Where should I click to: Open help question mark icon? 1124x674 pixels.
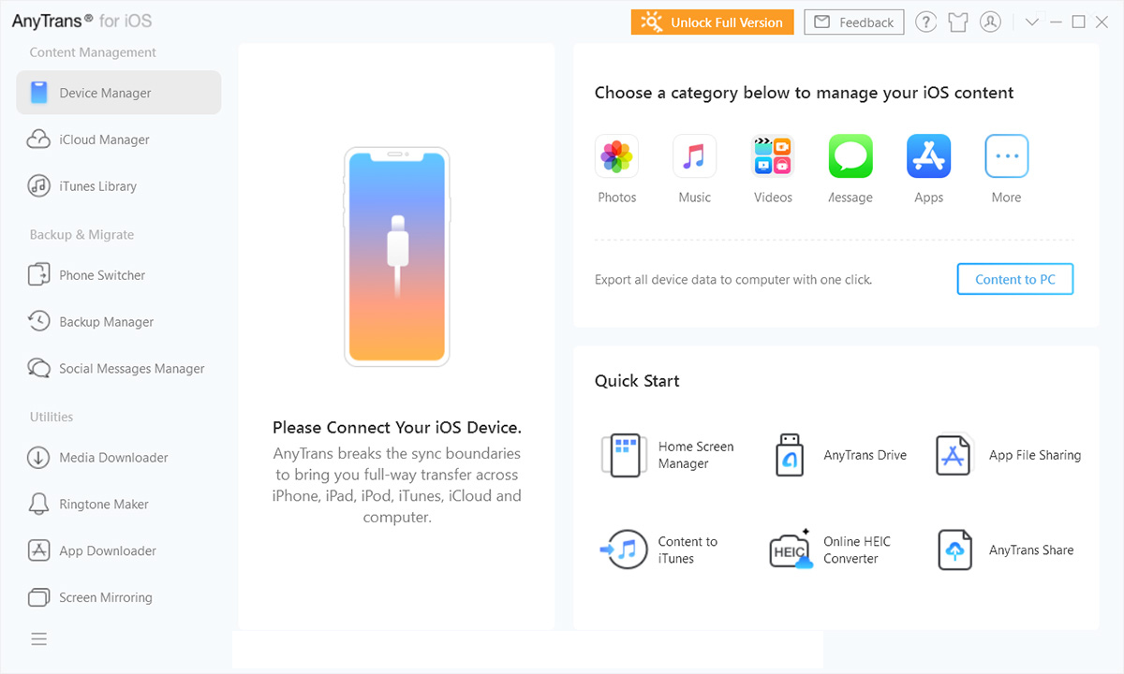click(926, 22)
